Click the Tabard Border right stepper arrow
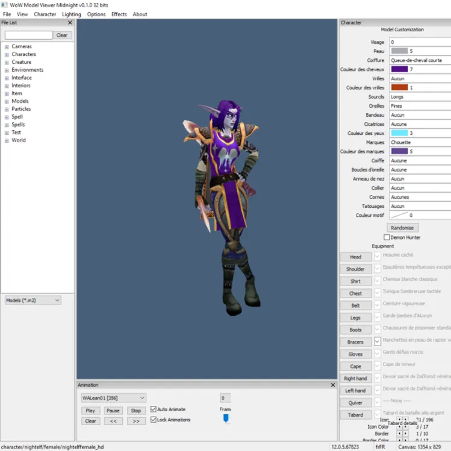451x451 pixels. (405, 434)
